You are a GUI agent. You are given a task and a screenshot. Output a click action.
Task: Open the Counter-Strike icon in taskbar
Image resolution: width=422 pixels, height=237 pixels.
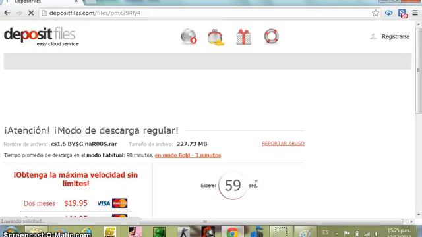(183, 232)
